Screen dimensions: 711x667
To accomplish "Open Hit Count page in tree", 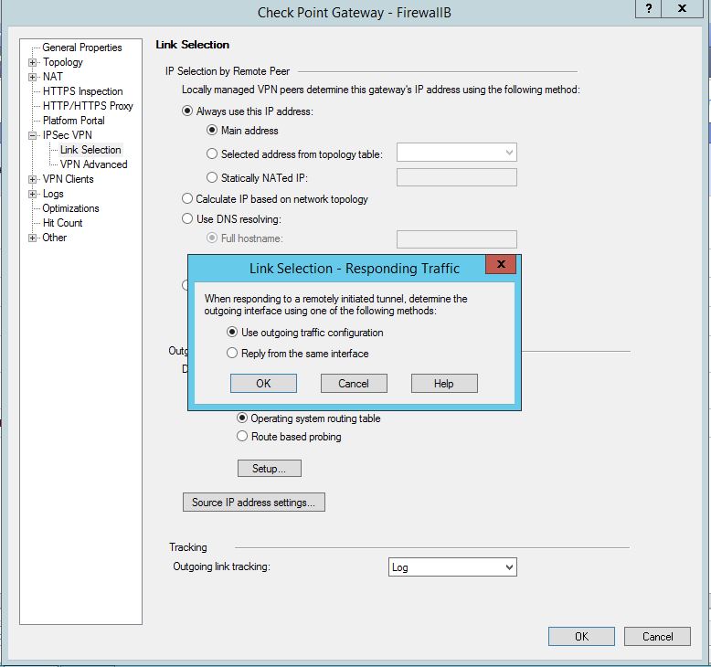I will tap(62, 223).
